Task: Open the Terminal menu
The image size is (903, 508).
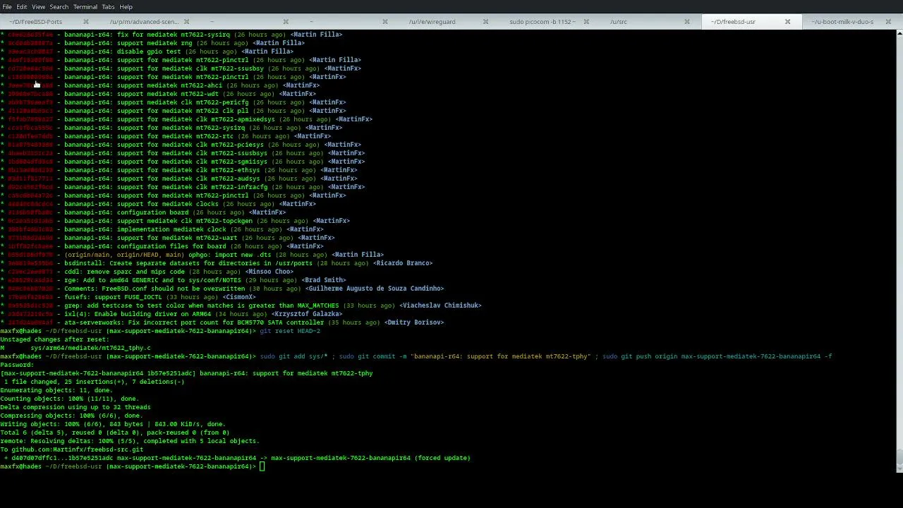Action: [x=85, y=7]
